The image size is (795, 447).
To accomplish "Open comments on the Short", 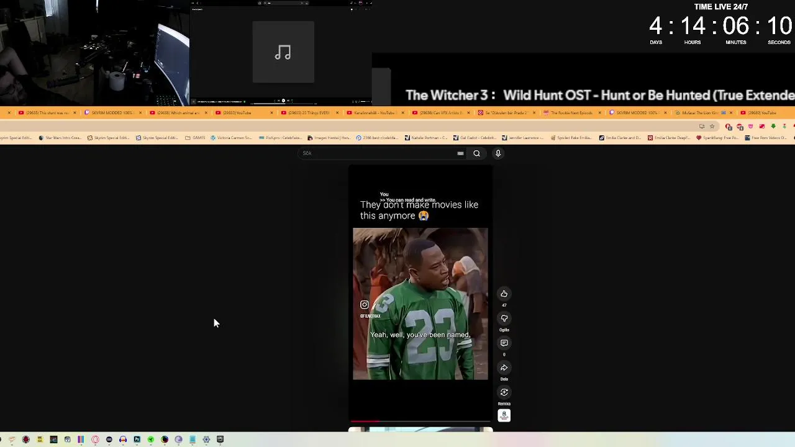I will click(504, 343).
